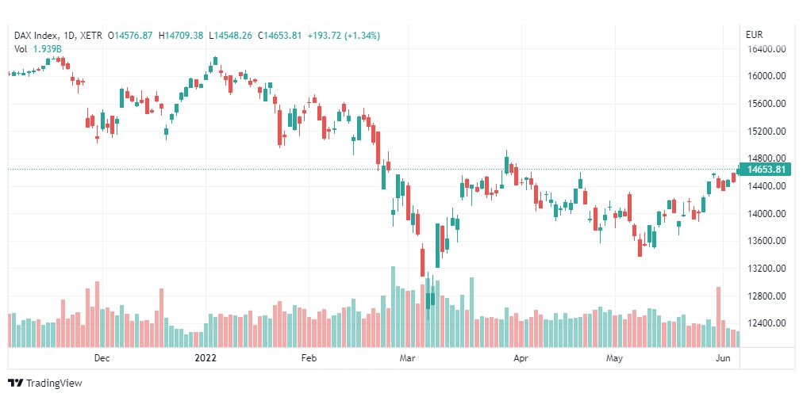803x397 pixels.
Task: Click the Mar label on time axis
Action: [x=408, y=358]
